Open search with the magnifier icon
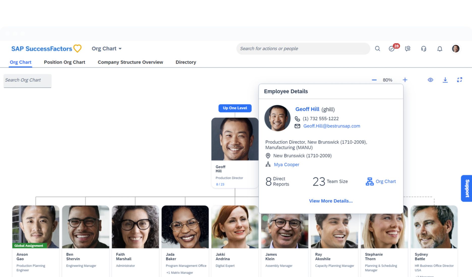 pos(377,49)
